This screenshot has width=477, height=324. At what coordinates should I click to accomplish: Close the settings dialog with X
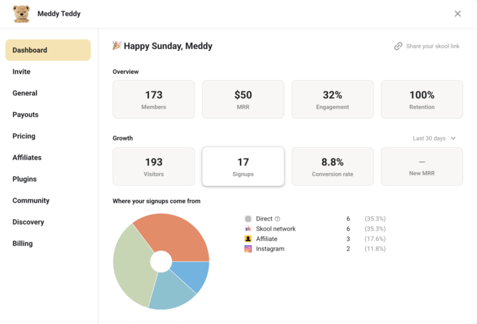[458, 14]
